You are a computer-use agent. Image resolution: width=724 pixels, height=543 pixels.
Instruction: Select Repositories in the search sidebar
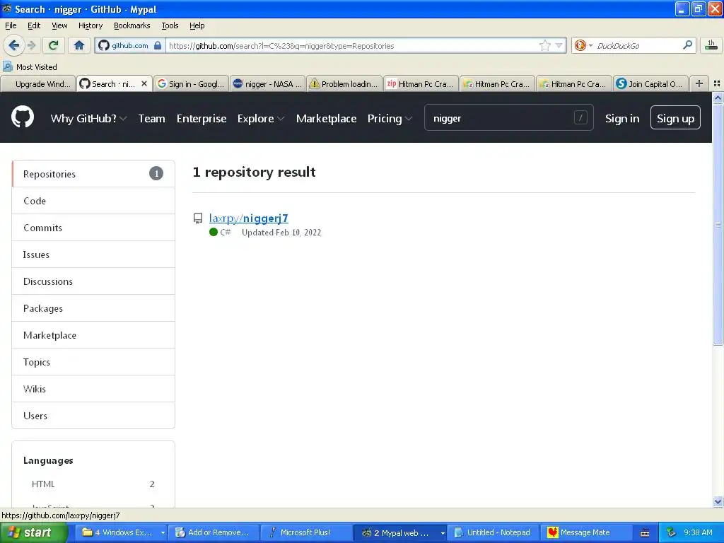[x=93, y=174]
